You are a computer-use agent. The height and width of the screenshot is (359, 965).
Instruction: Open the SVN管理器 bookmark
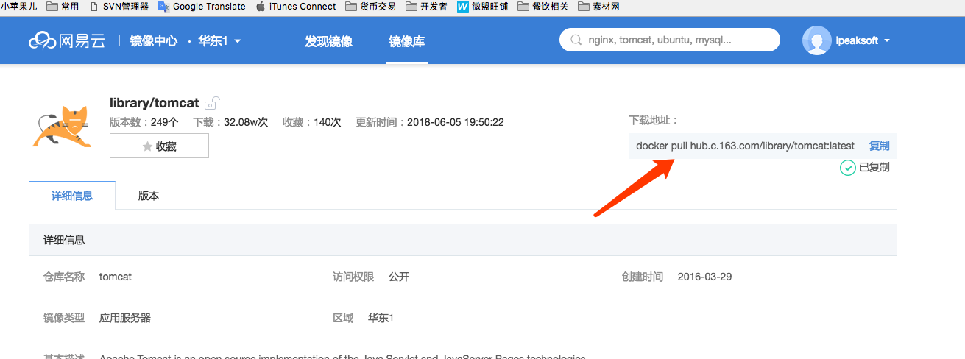(119, 7)
